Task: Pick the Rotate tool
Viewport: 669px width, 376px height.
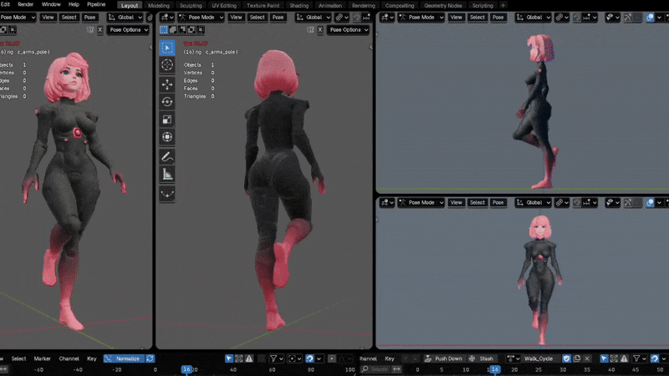Action: tap(166, 102)
